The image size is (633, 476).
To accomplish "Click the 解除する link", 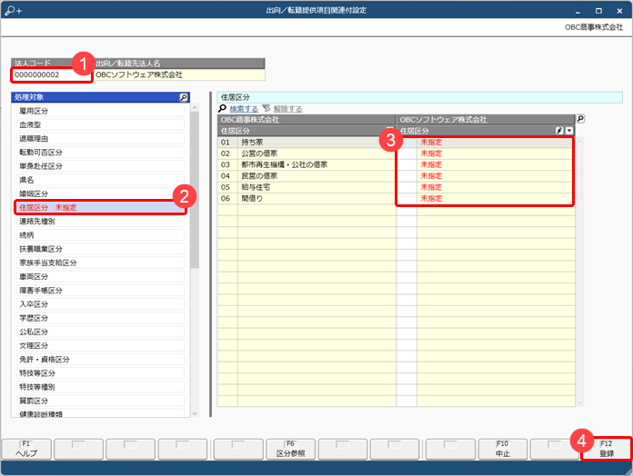I will click(x=287, y=109).
